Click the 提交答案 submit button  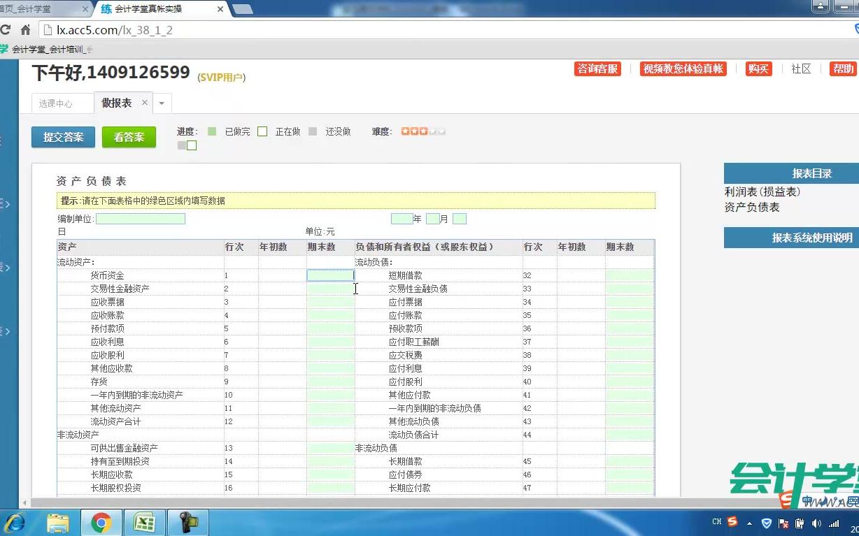point(62,137)
